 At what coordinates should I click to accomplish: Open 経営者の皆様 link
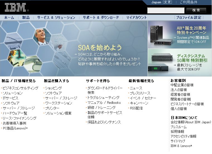(x=180, y=95)
